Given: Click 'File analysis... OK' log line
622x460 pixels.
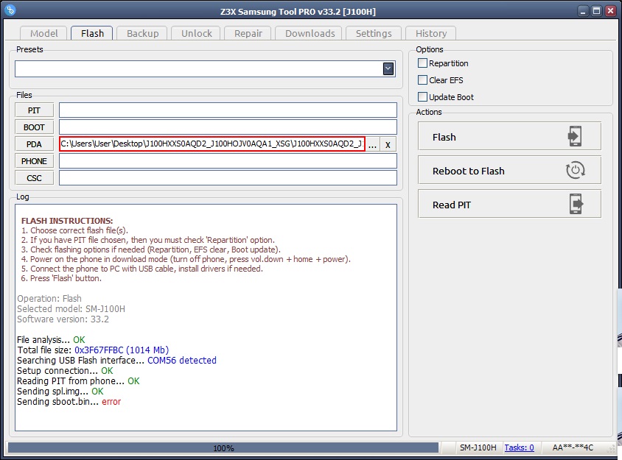Looking at the screenshot, I should 51,340.
